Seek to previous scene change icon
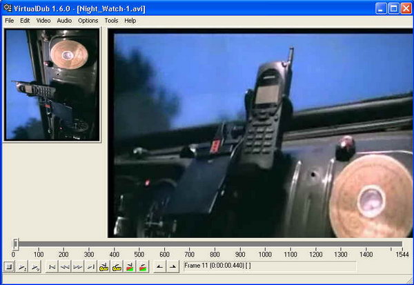 (x=130, y=267)
